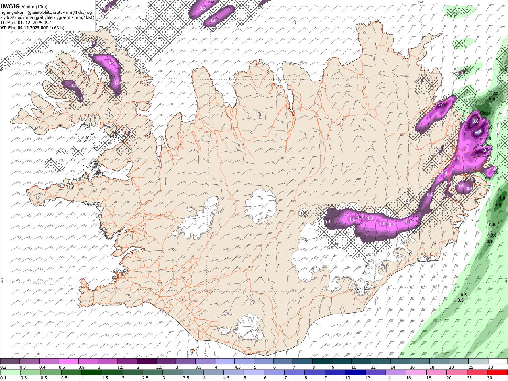Click the '15W' longitude label at top

(421, 2)
